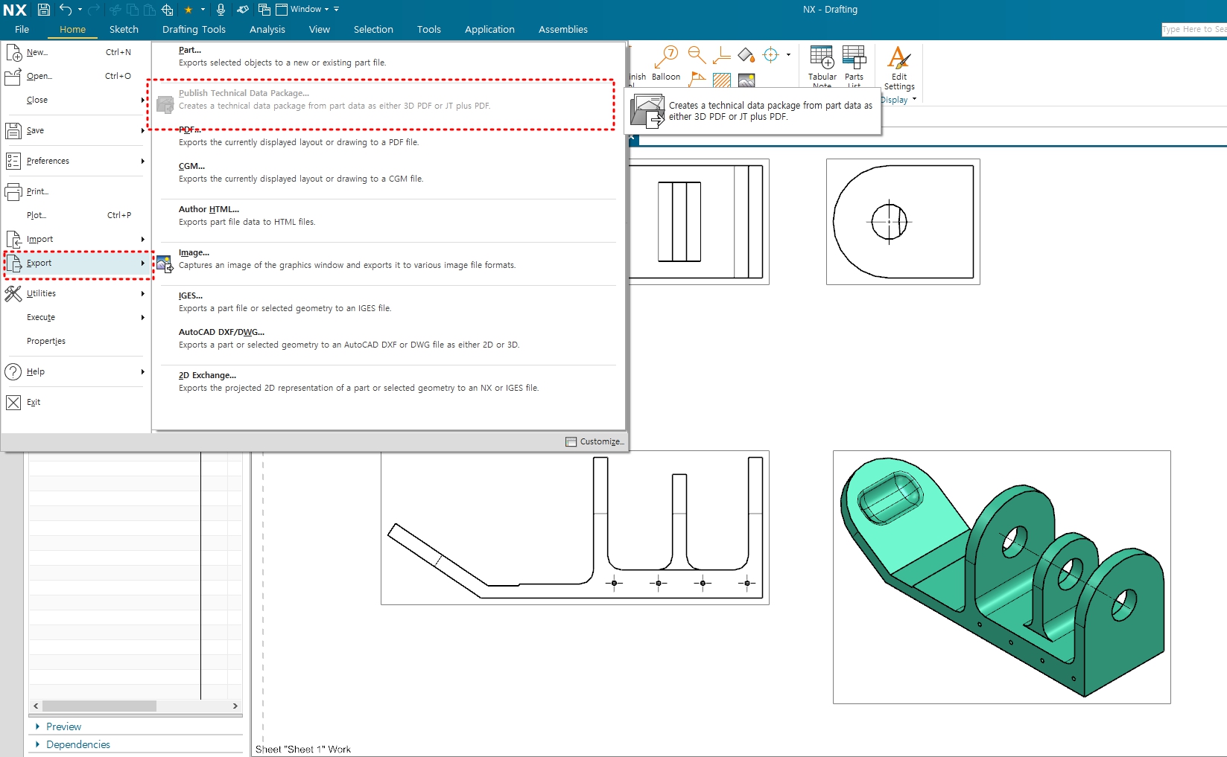Choose Author HTML... export option

[x=387, y=216]
